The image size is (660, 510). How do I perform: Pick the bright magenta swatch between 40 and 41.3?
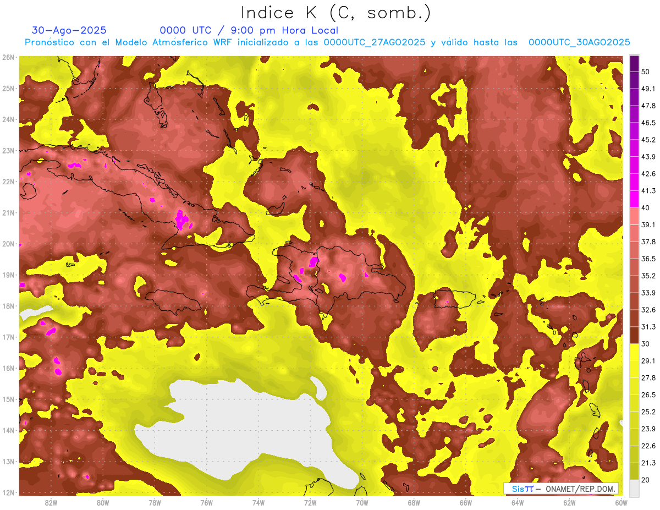pyautogui.click(x=634, y=199)
